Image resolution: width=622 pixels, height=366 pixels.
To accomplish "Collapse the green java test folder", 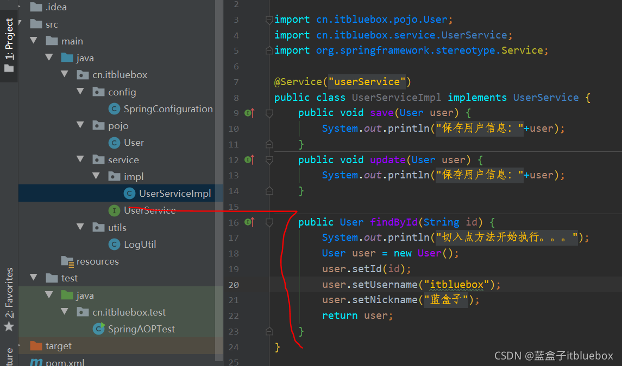I will [49, 295].
